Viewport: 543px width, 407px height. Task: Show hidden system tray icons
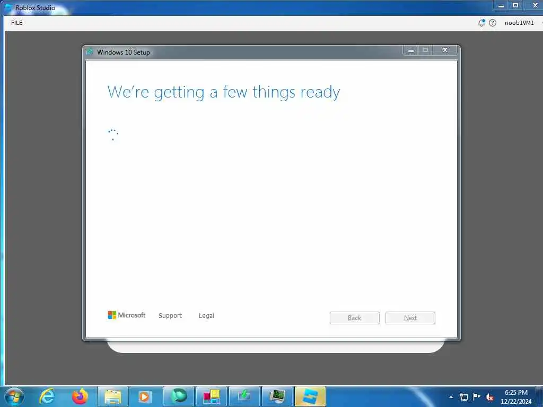pyautogui.click(x=451, y=397)
